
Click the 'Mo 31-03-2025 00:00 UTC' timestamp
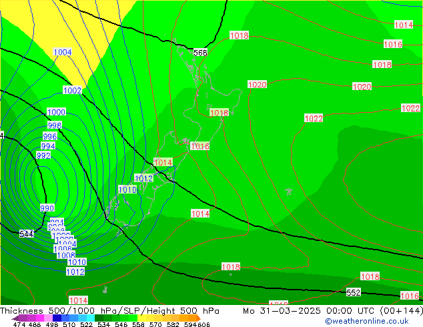310,311
